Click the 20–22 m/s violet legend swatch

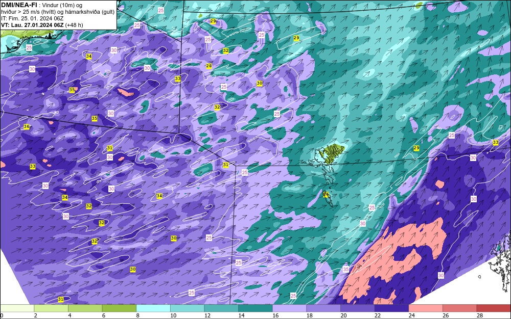coord(358,308)
